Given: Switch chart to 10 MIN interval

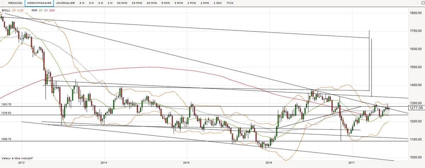Looking at the screenshot, I should point(151,3).
